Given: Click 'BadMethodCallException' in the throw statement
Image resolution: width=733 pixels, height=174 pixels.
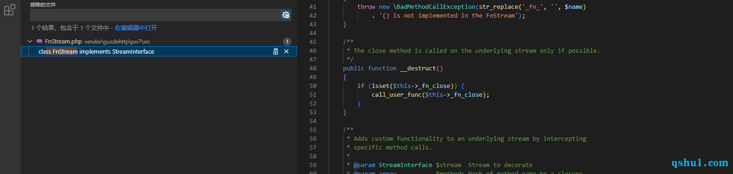Looking at the screenshot, I should pyautogui.click(x=436, y=7).
